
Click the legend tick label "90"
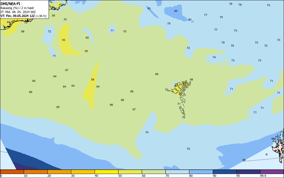tap(214, 176)
